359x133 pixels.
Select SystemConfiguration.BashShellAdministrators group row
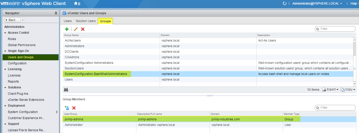coord(208,74)
